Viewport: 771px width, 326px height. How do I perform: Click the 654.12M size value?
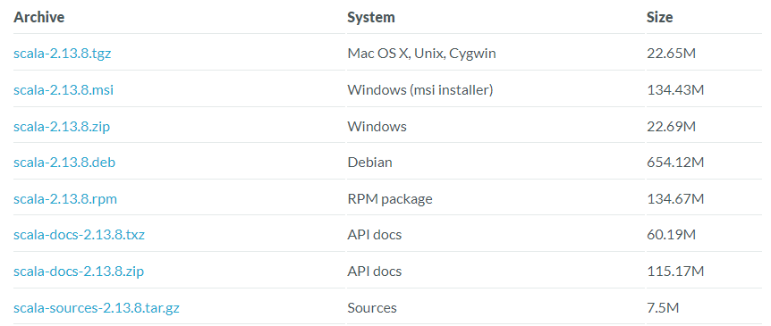click(x=675, y=163)
